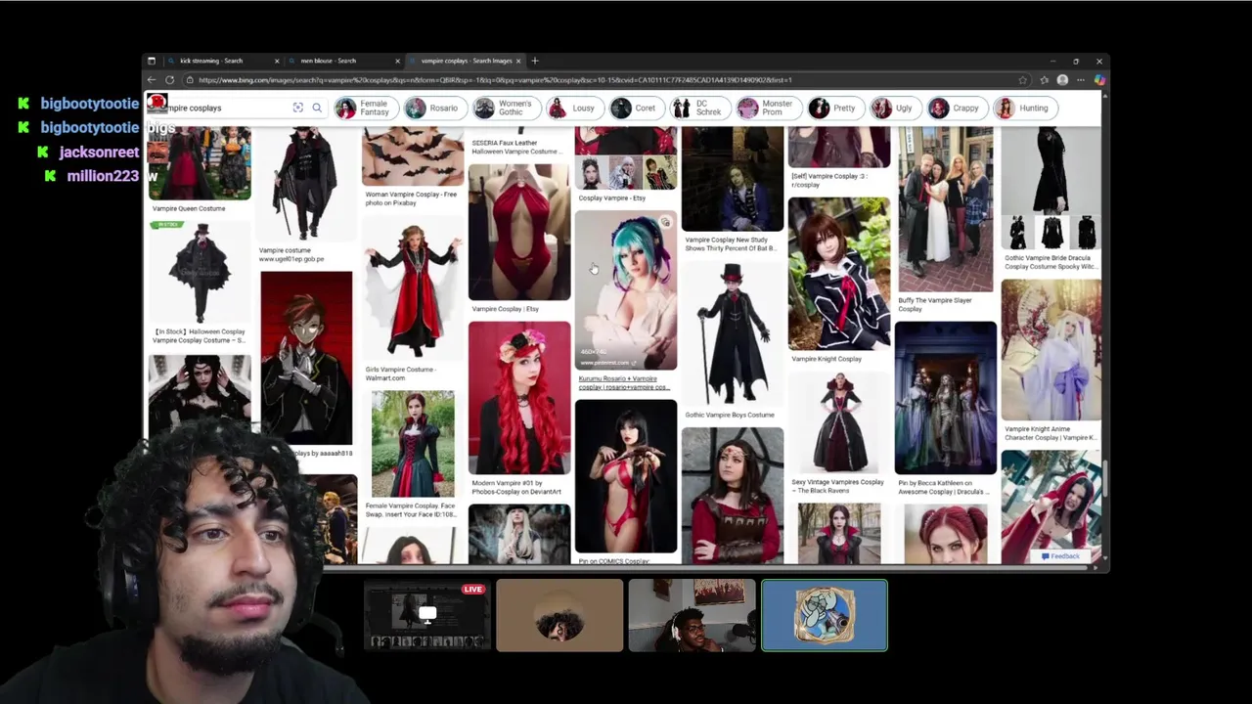The width and height of the screenshot is (1252, 704).
Task: Select the blue Squidward avatar tile
Action: pos(825,615)
